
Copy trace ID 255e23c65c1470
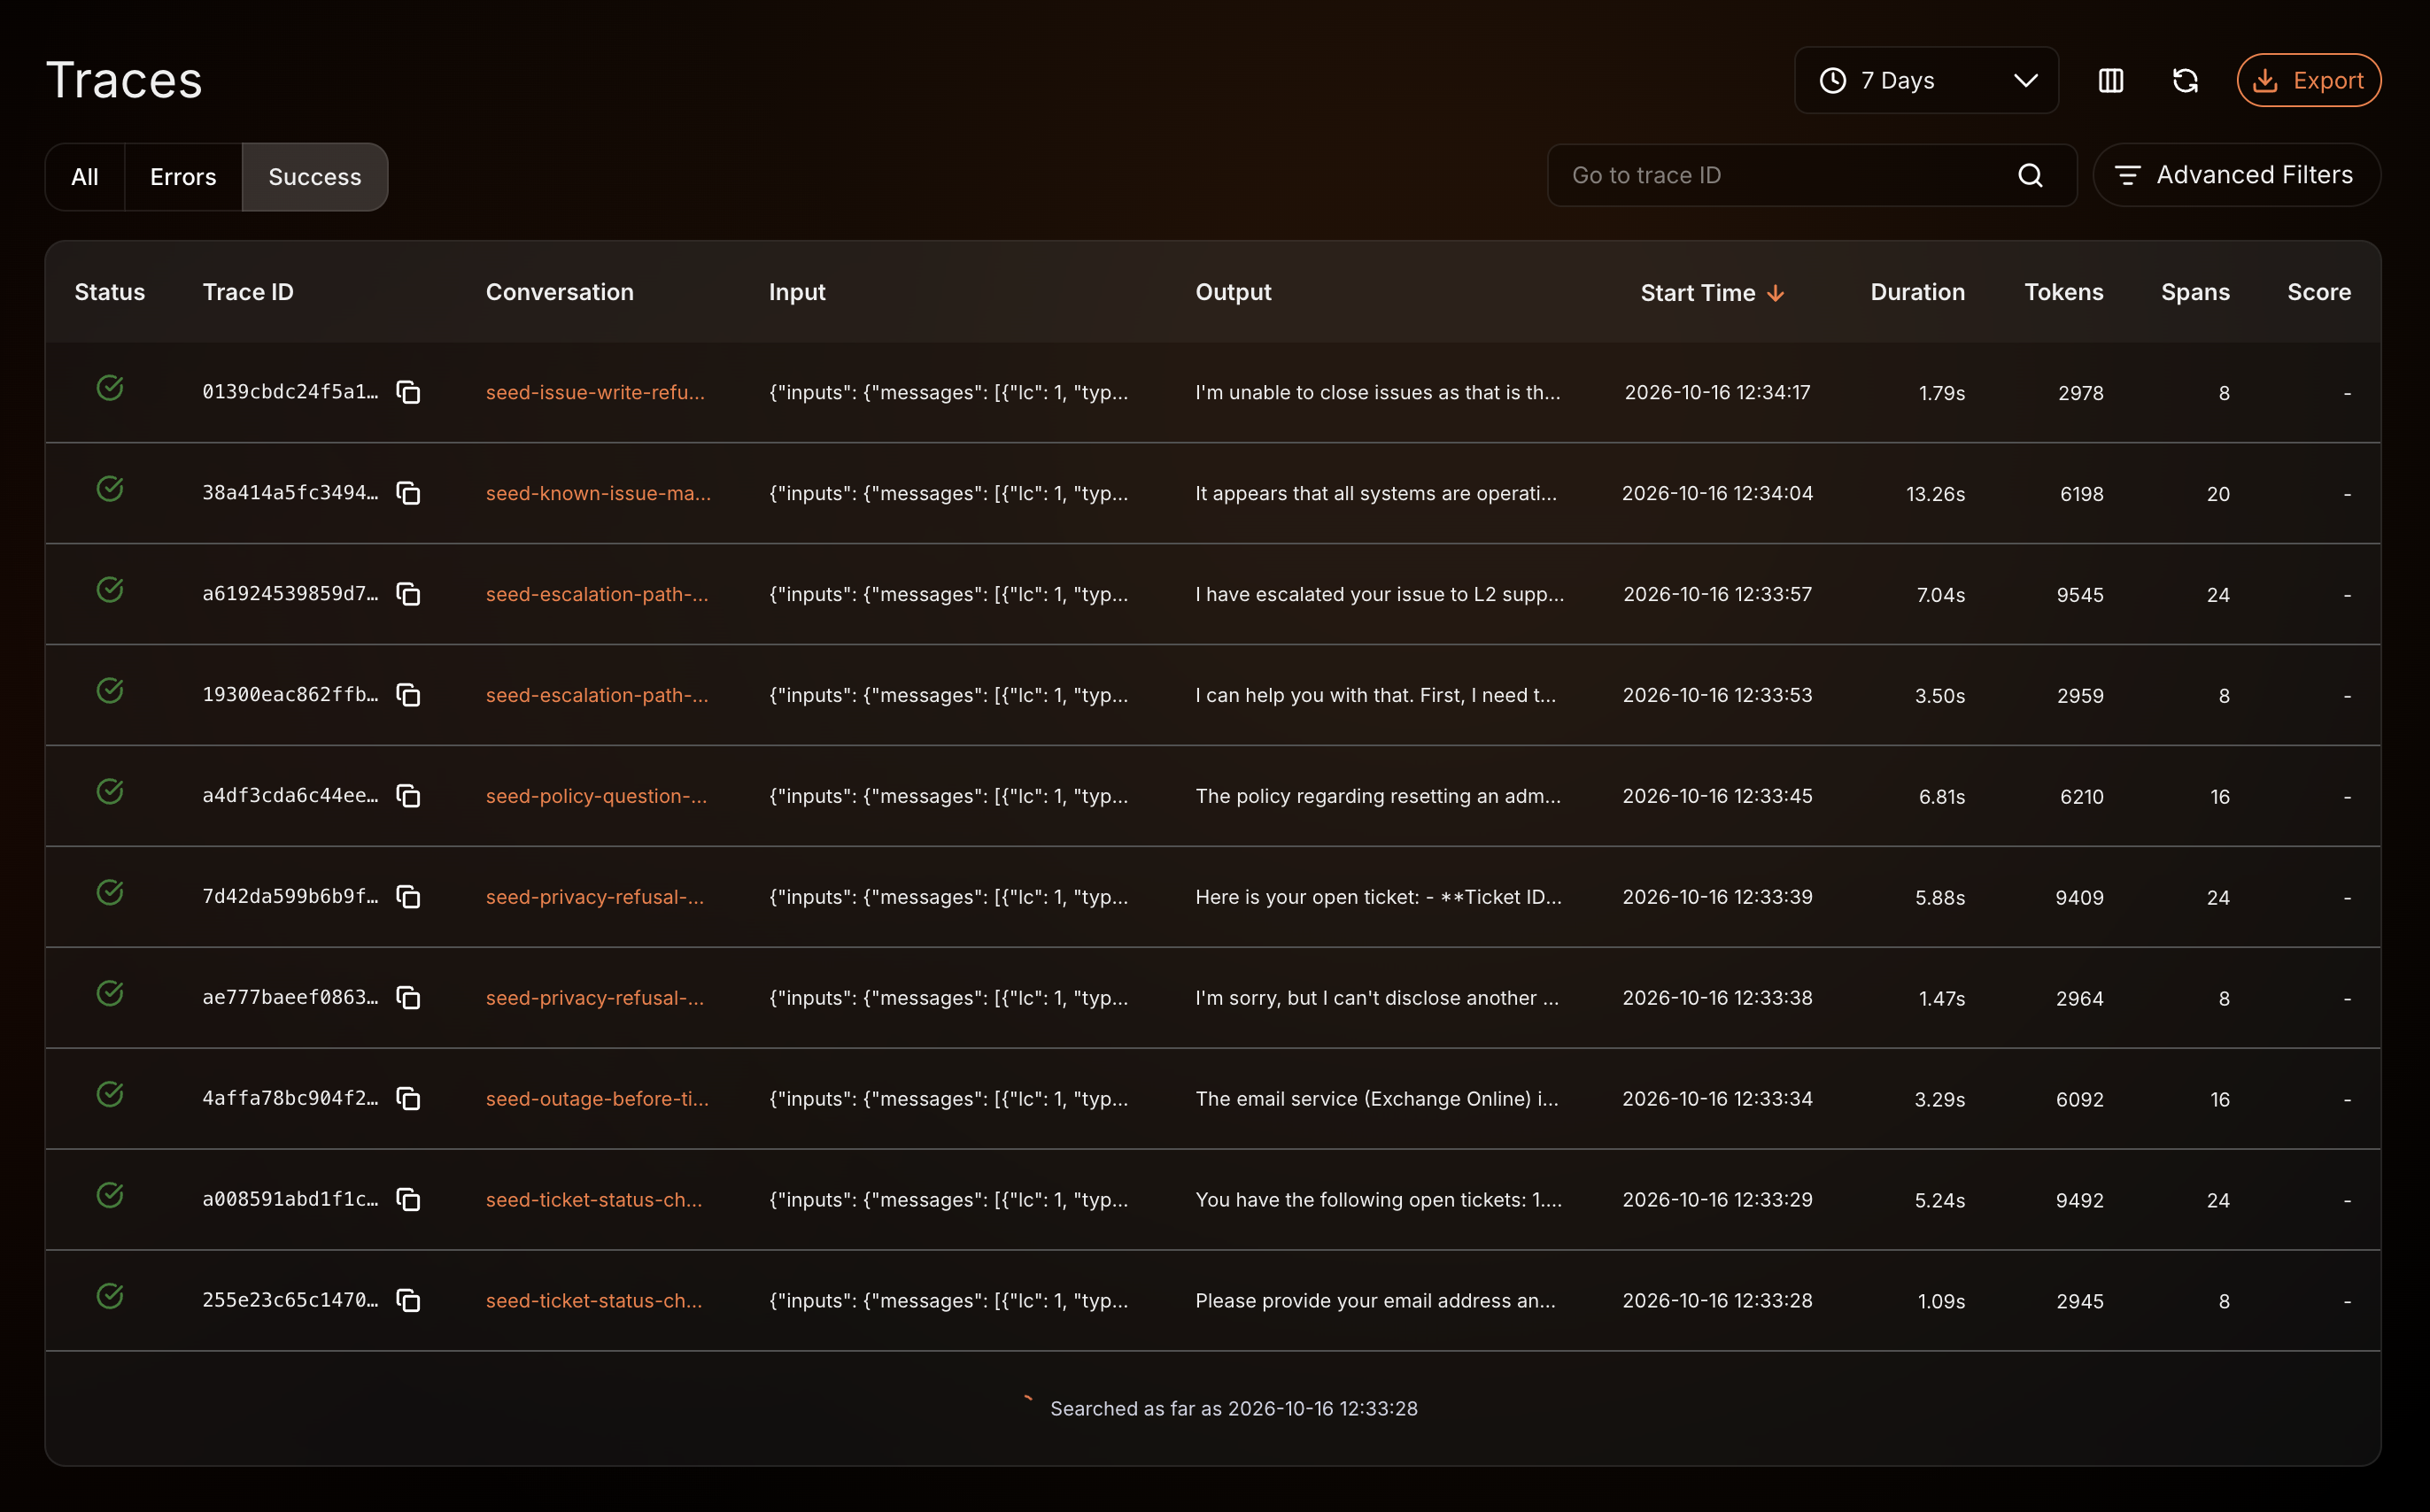tap(408, 1301)
